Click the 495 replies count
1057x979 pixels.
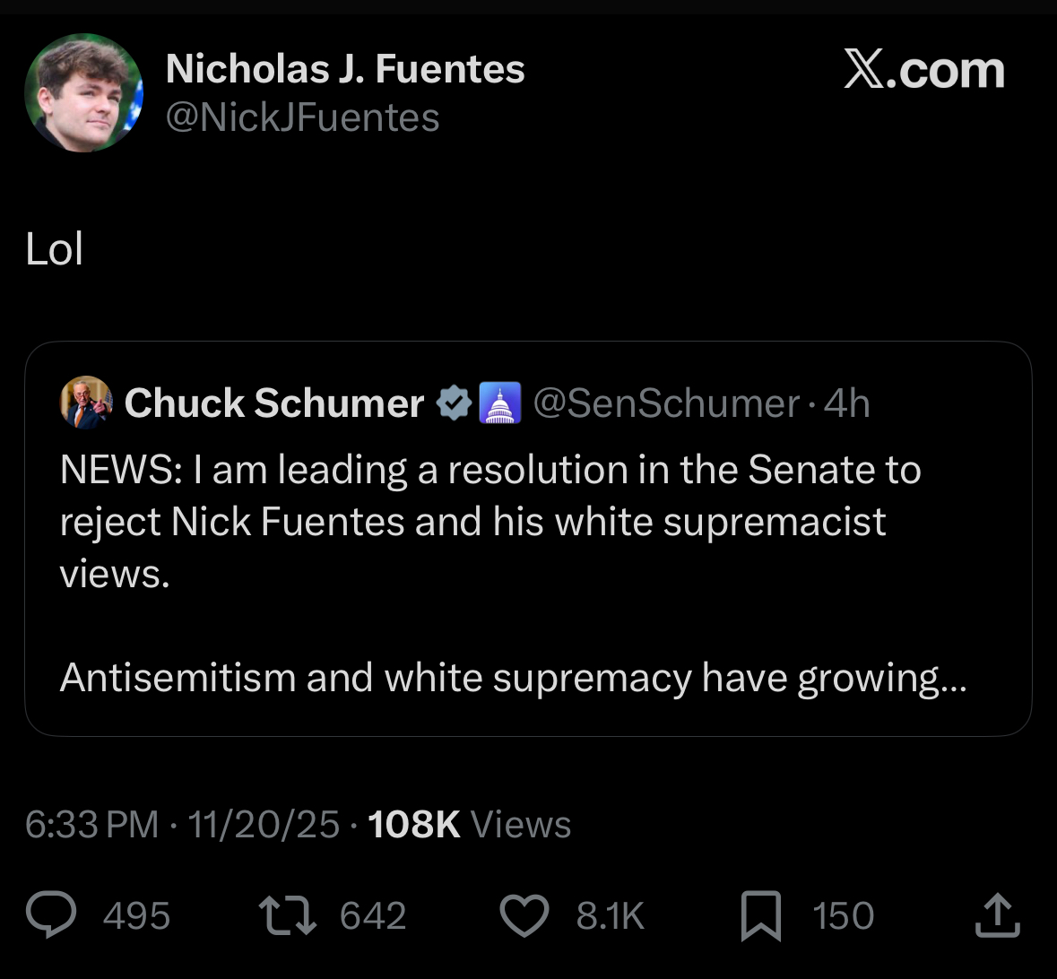(136, 916)
